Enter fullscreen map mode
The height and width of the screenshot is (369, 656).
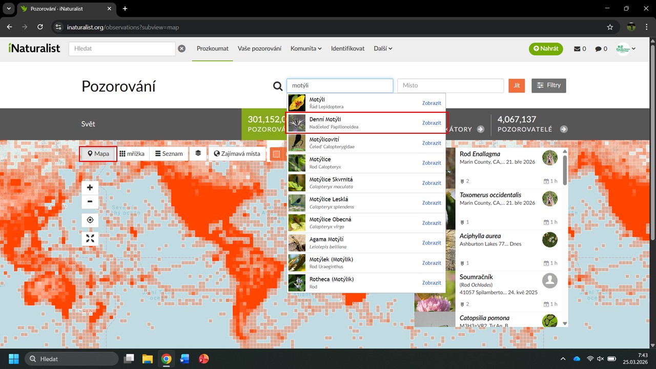point(90,238)
